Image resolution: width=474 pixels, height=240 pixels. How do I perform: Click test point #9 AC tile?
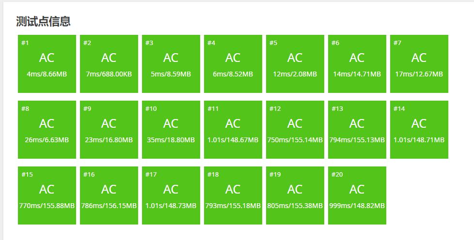coord(109,130)
